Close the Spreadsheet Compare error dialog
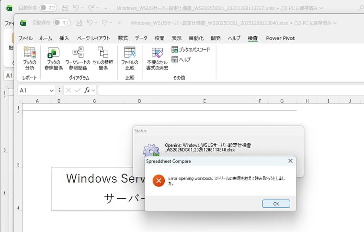This screenshot has width=364, height=232. tap(290, 161)
